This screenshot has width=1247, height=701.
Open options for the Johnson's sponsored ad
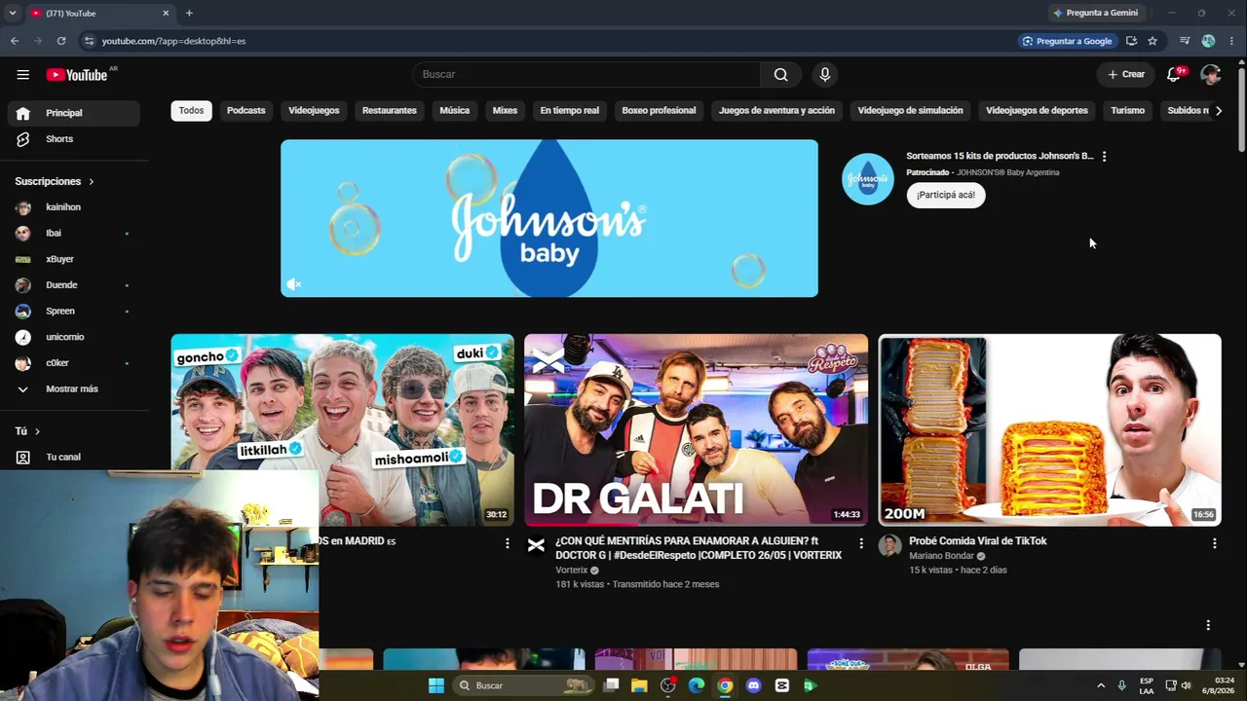click(1104, 157)
